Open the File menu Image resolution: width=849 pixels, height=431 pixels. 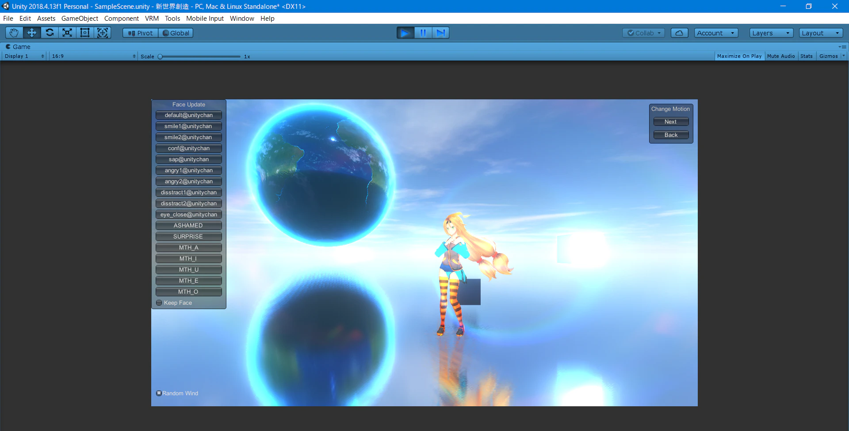8,19
